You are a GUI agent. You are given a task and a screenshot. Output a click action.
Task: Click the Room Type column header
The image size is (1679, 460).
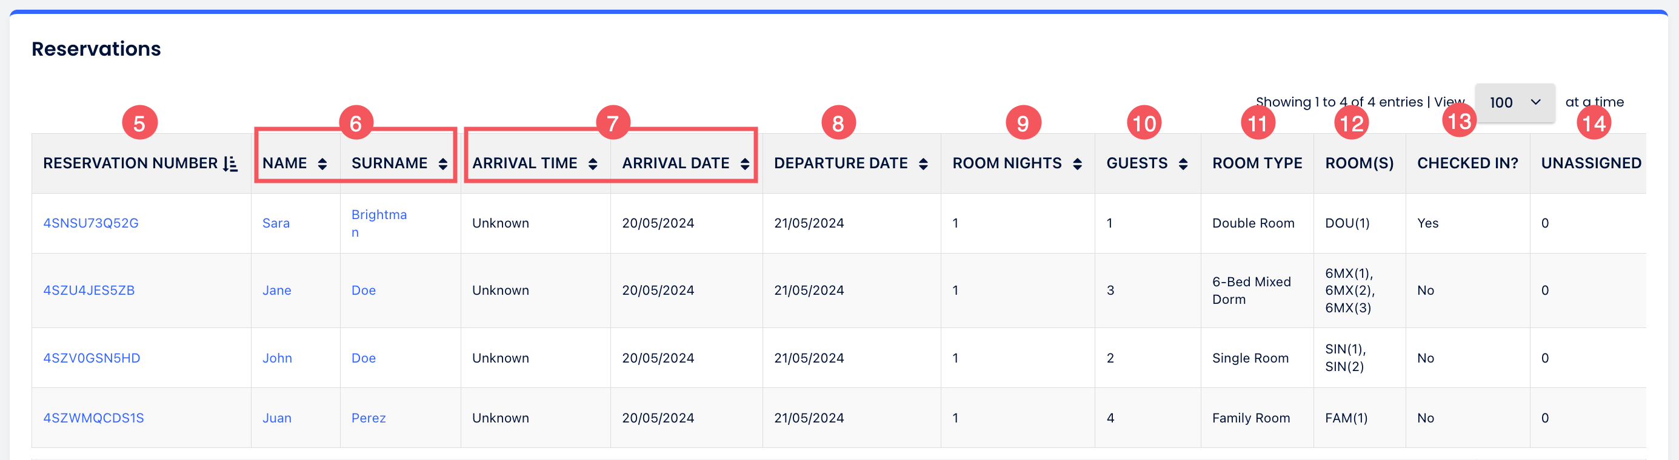click(1257, 163)
